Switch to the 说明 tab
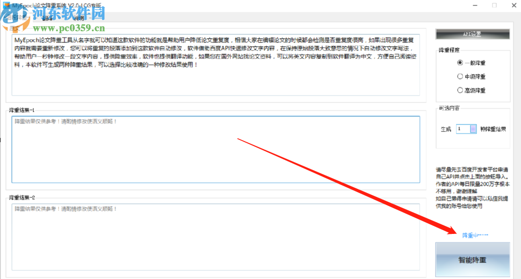Image resolution: width=521 pixels, height=279 pixels. (79, 18)
